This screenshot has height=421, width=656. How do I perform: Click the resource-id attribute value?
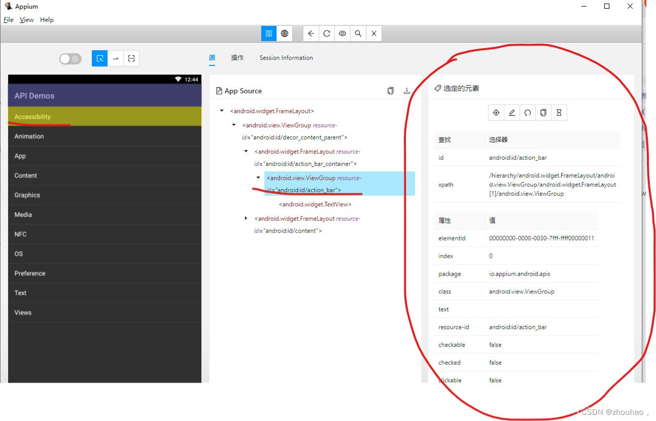coord(518,327)
